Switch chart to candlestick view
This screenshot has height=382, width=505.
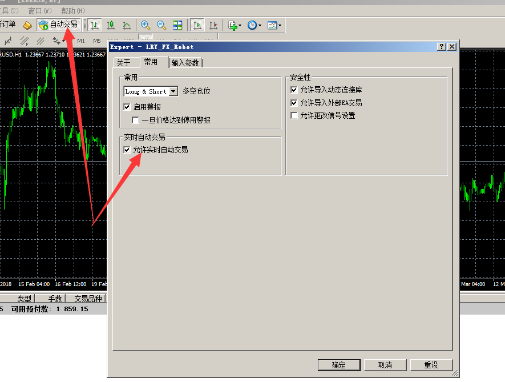point(111,25)
